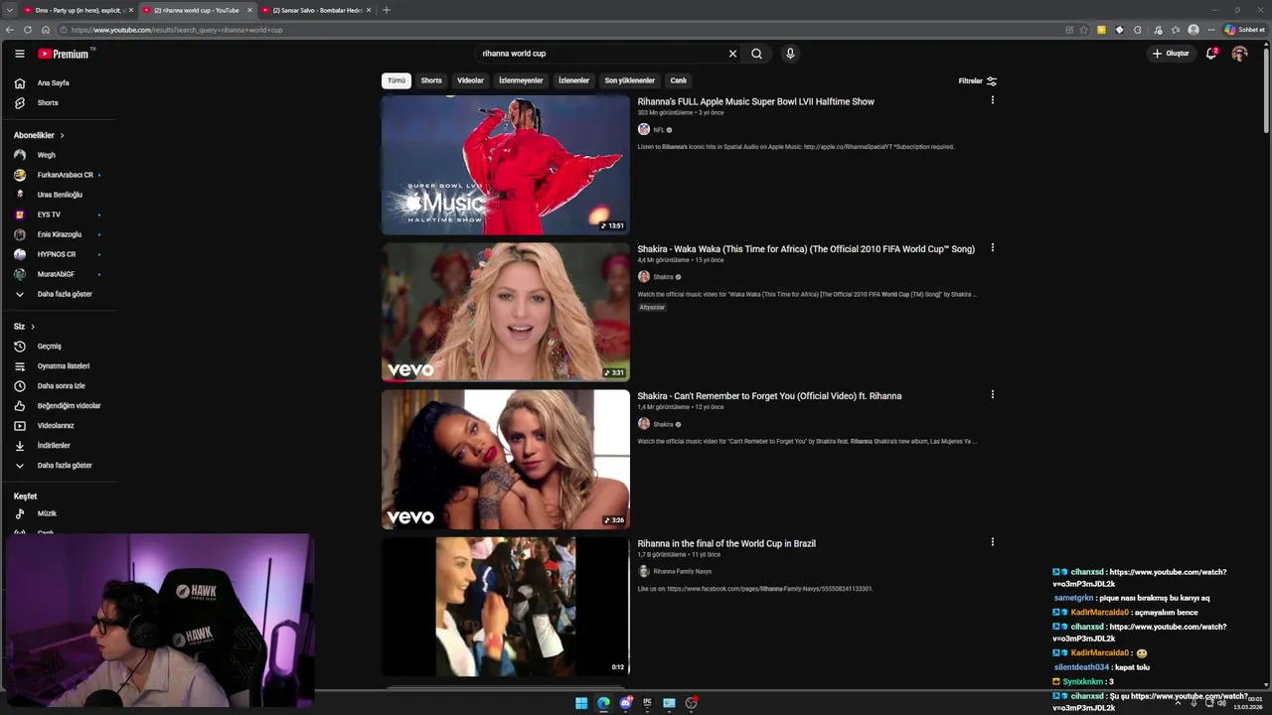Screen dimensions: 1272x715
Task: Open the Filtreler filter options
Action: pos(978,80)
